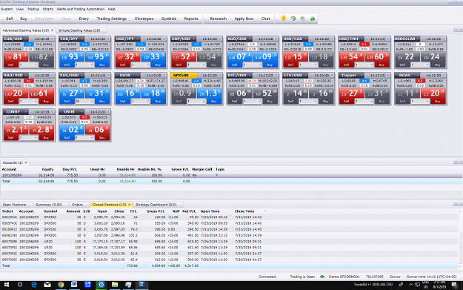Open the Copper symbol dropdown arrow
The image size is (463, 290).
click(x=362, y=76)
